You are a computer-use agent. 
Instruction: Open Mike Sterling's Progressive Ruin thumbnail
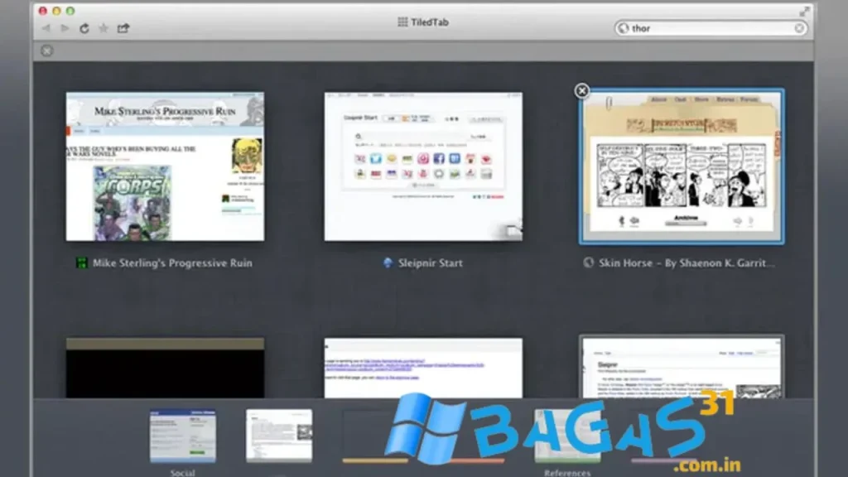pyautogui.click(x=165, y=166)
